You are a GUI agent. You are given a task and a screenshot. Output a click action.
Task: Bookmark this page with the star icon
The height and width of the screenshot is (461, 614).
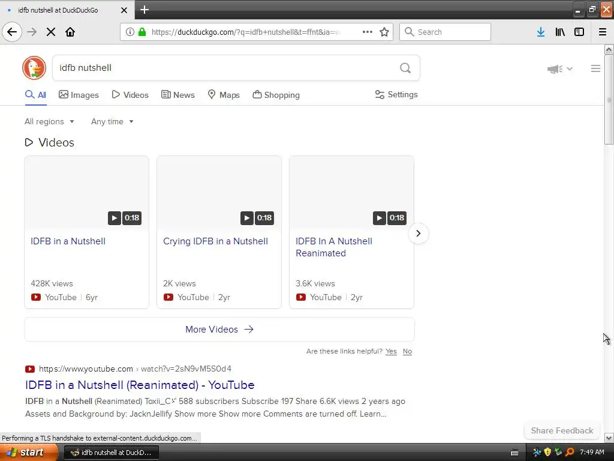(x=384, y=32)
